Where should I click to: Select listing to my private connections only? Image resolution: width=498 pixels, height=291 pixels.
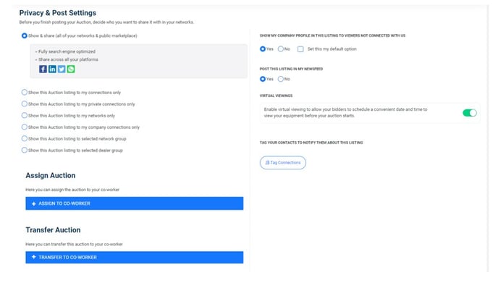coord(25,104)
